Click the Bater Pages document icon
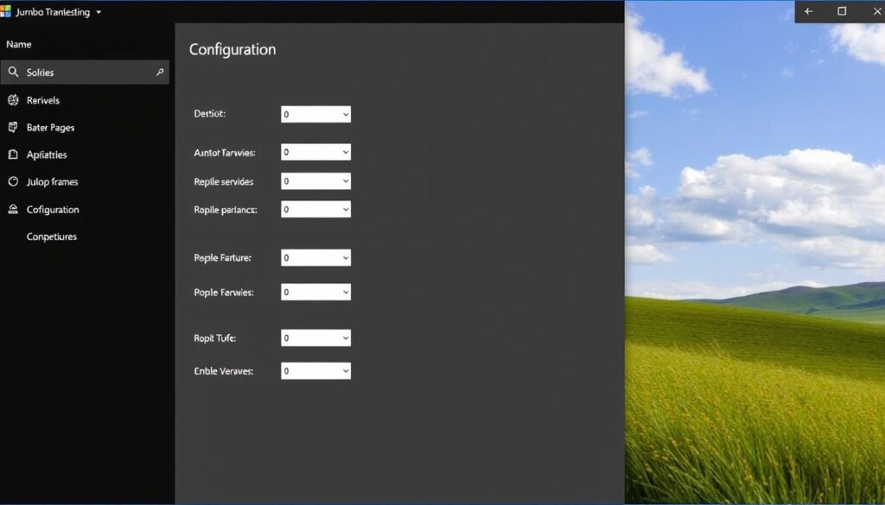885x505 pixels. pyautogui.click(x=12, y=127)
